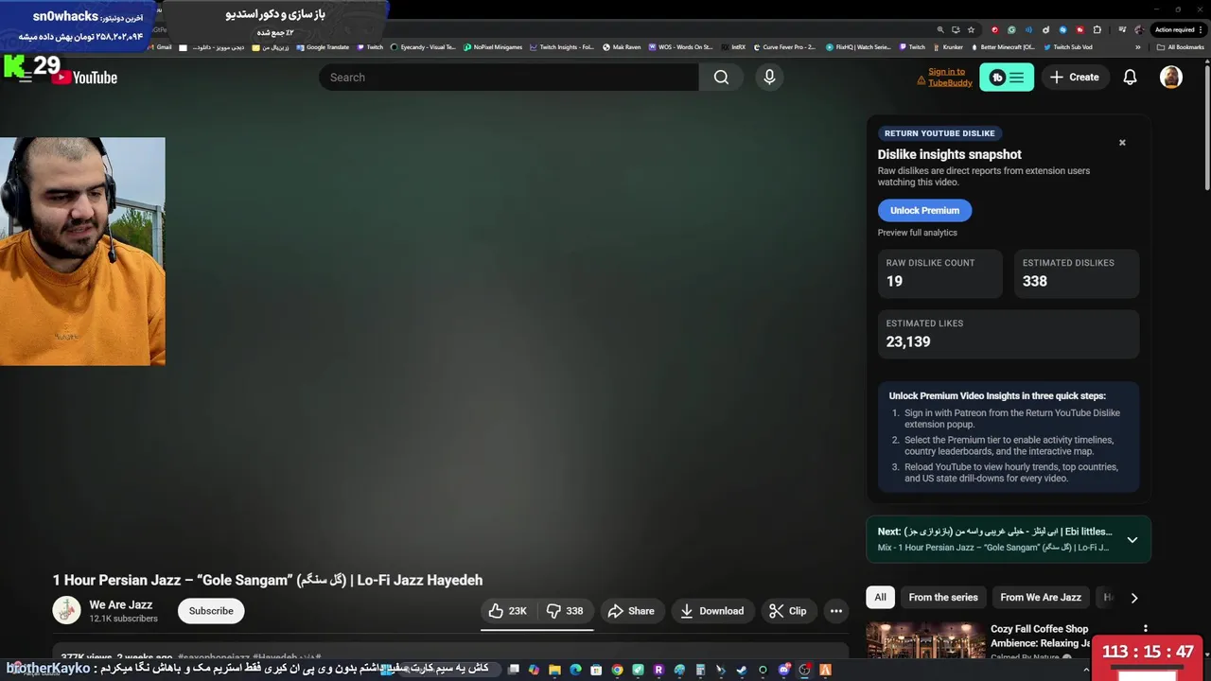Dislike the video (338 thumbs down)
The image size is (1211, 681).
tap(565, 611)
